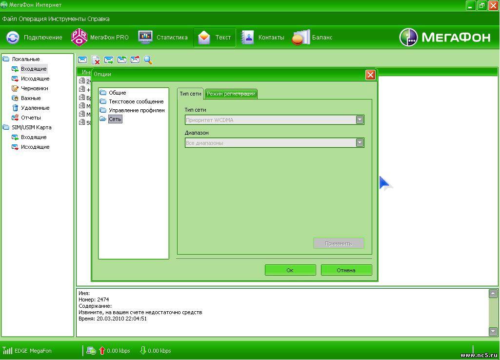Screen dimensions: 500x360
Task: Open the Операция menu
Action: pos(33,19)
